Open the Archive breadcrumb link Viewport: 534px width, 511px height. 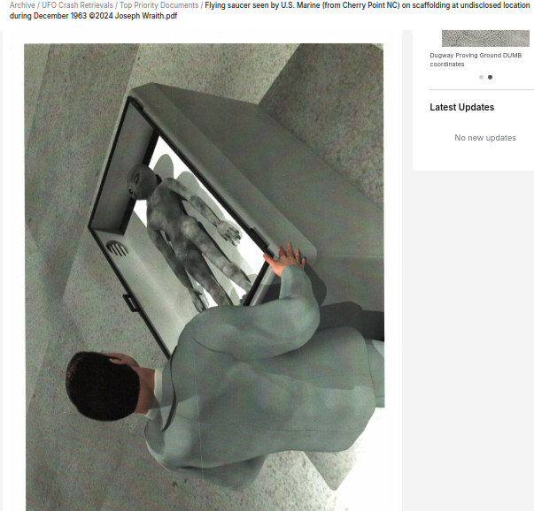[22, 5]
